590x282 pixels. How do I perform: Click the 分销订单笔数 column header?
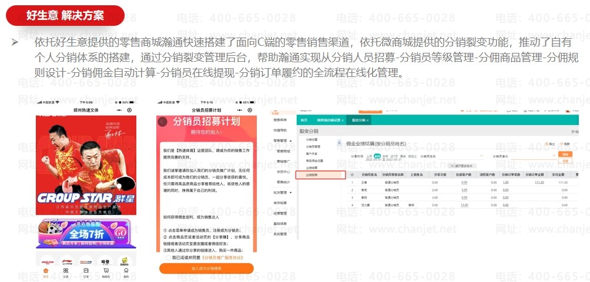click(512, 175)
